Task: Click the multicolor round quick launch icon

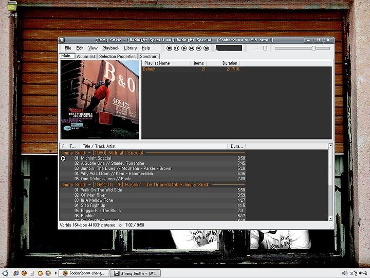Action: (48, 273)
